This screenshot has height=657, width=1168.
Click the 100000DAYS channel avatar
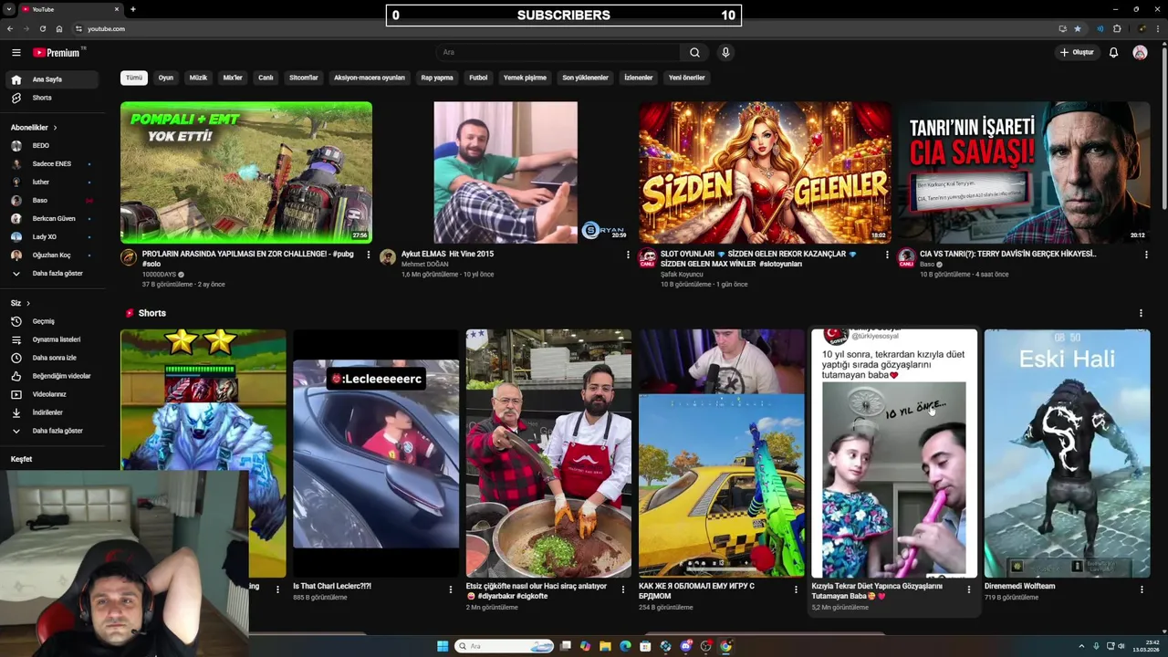click(129, 257)
